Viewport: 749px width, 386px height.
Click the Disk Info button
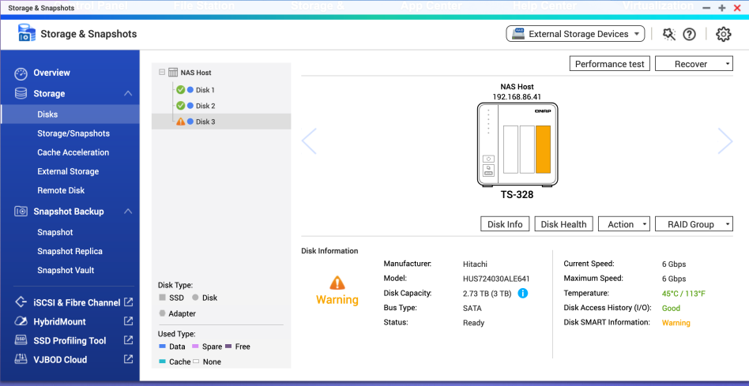(505, 224)
